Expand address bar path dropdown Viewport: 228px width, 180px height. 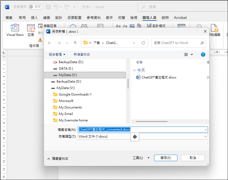[x=134, y=43]
